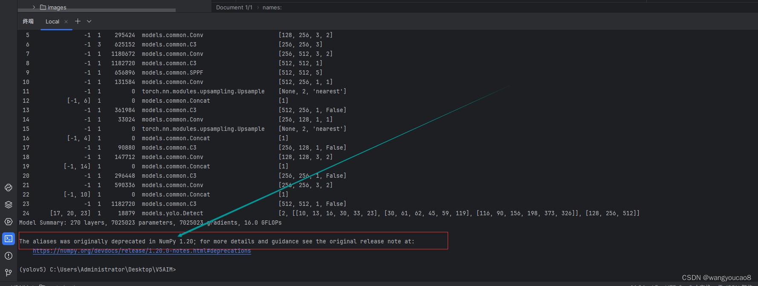758x286 pixels.
Task: Click the 终端 terminal panel title
Action: tap(28, 21)
